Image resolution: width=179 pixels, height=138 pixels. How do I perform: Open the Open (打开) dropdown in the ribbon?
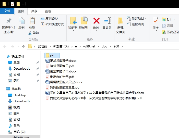pyautogui.click(x=169, y=19)
